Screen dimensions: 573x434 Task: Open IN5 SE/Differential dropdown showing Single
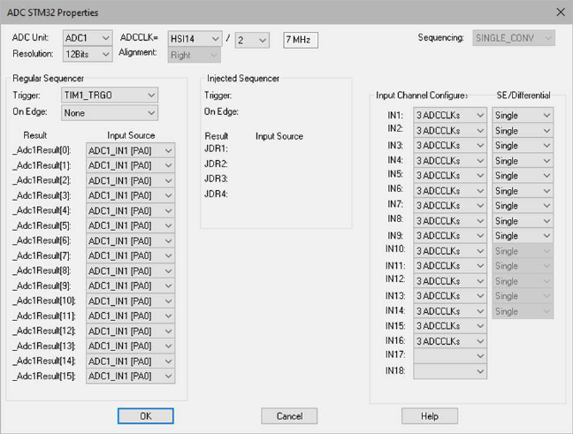pyautogui.click(x=523, y=176)
